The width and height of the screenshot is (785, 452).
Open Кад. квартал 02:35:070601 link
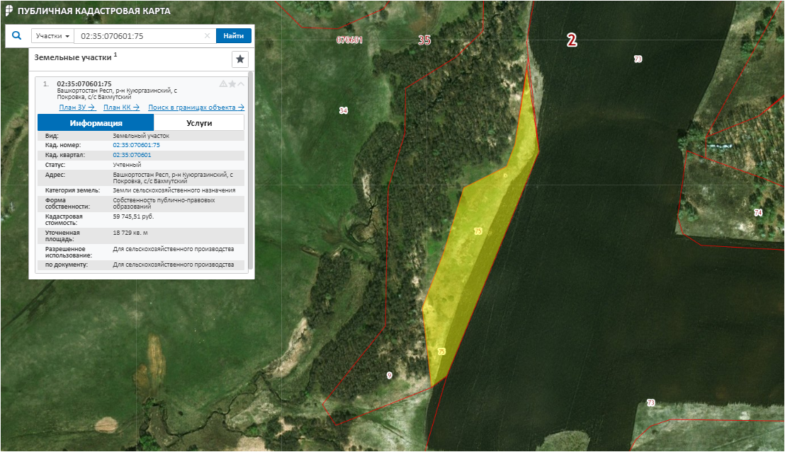coord(132,154)
